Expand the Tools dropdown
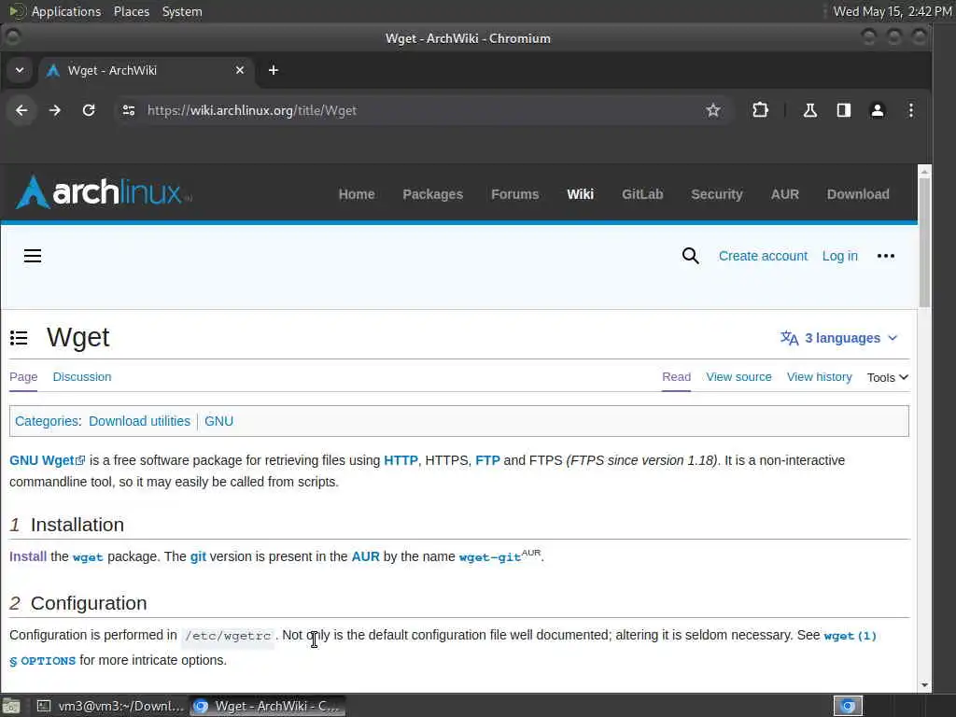956x717 pixels. (x=888, y=377)
